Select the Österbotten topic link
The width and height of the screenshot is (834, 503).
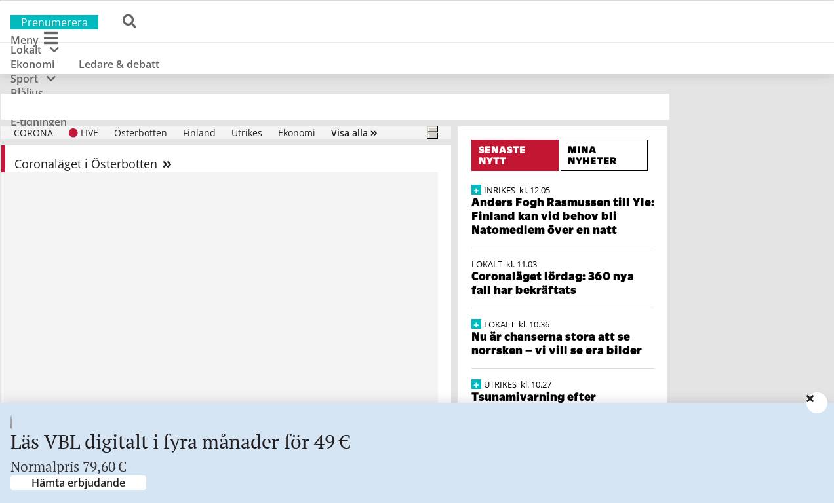click(x=140, y=133)
